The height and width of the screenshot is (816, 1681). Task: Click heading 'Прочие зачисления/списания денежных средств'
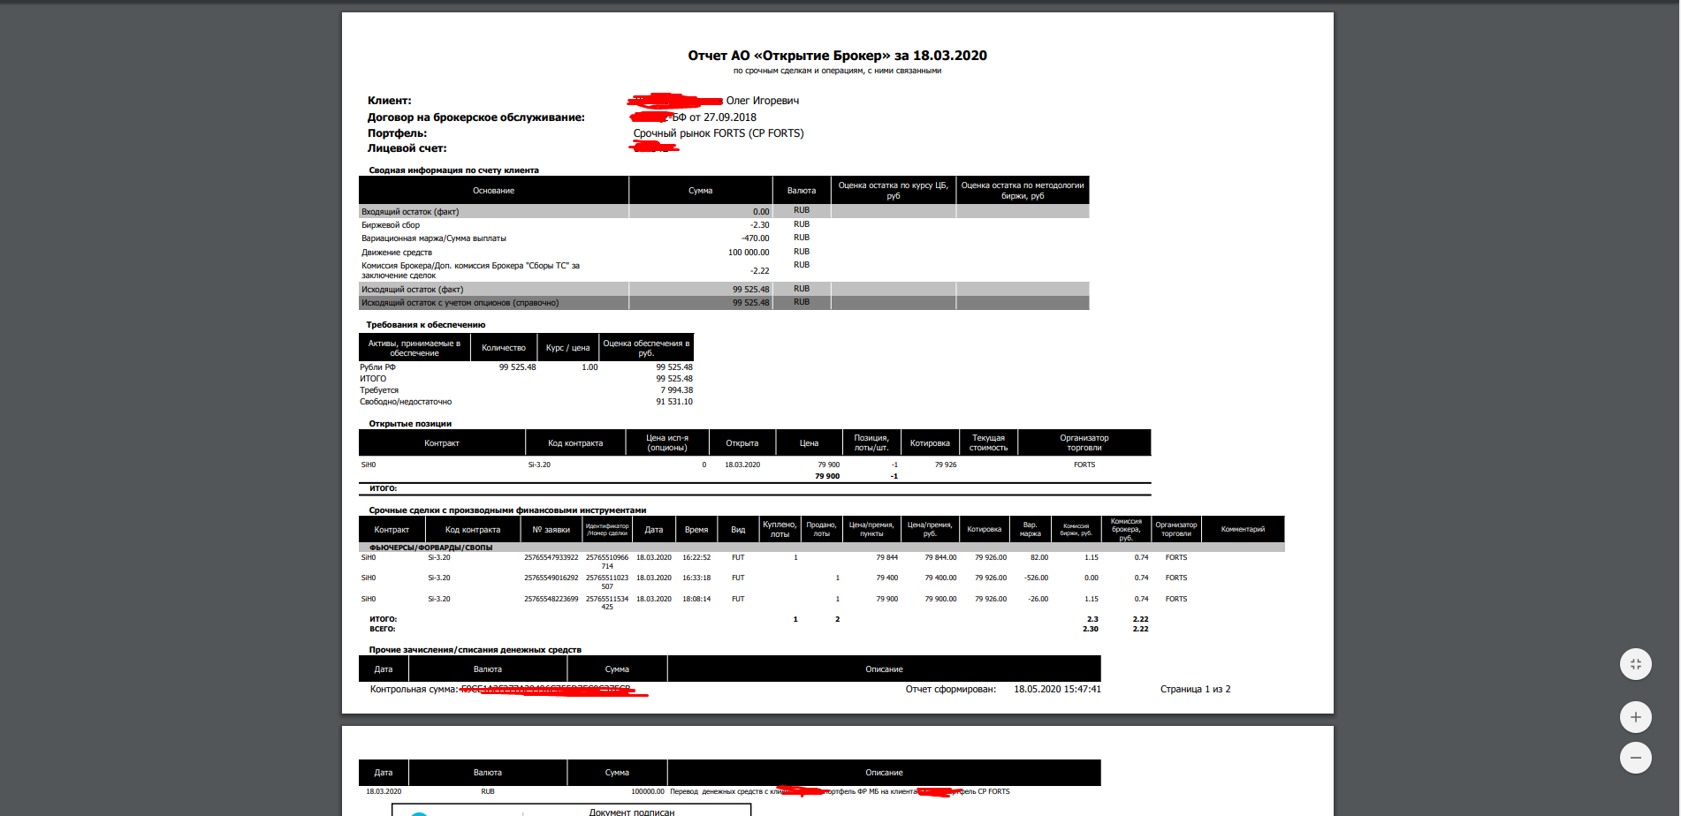coord(475,650)
